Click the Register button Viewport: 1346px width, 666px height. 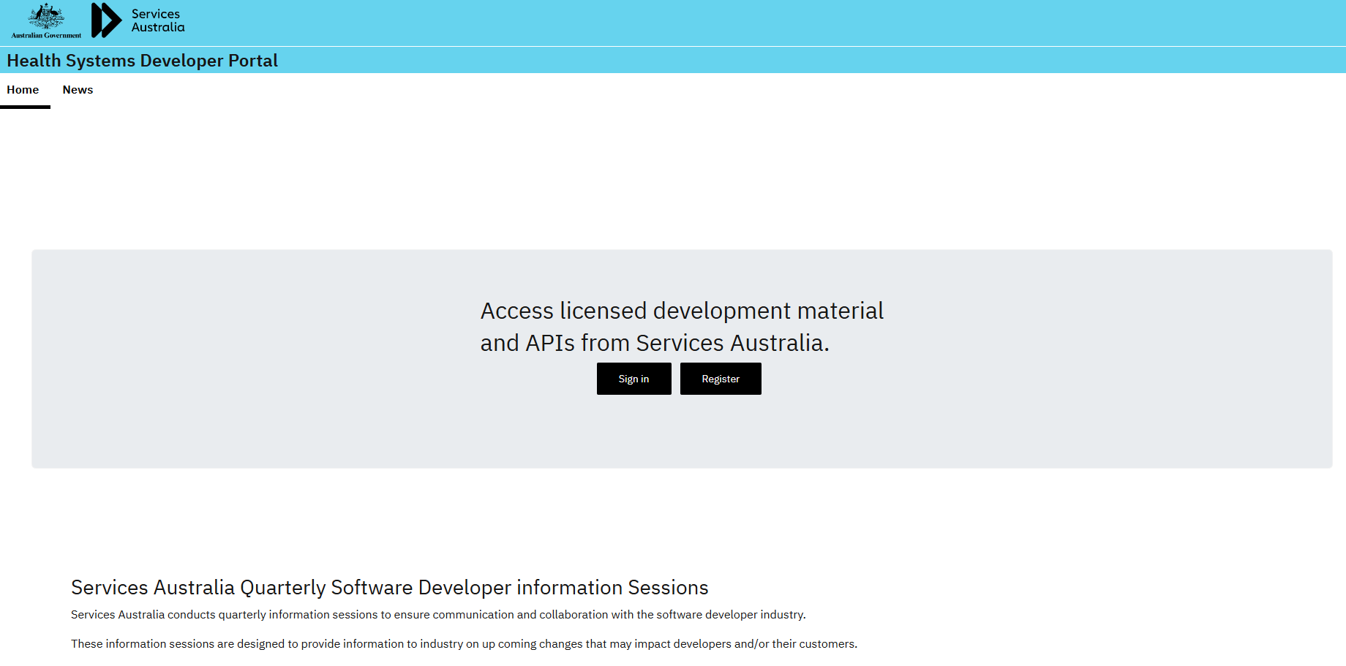(720, 379)
